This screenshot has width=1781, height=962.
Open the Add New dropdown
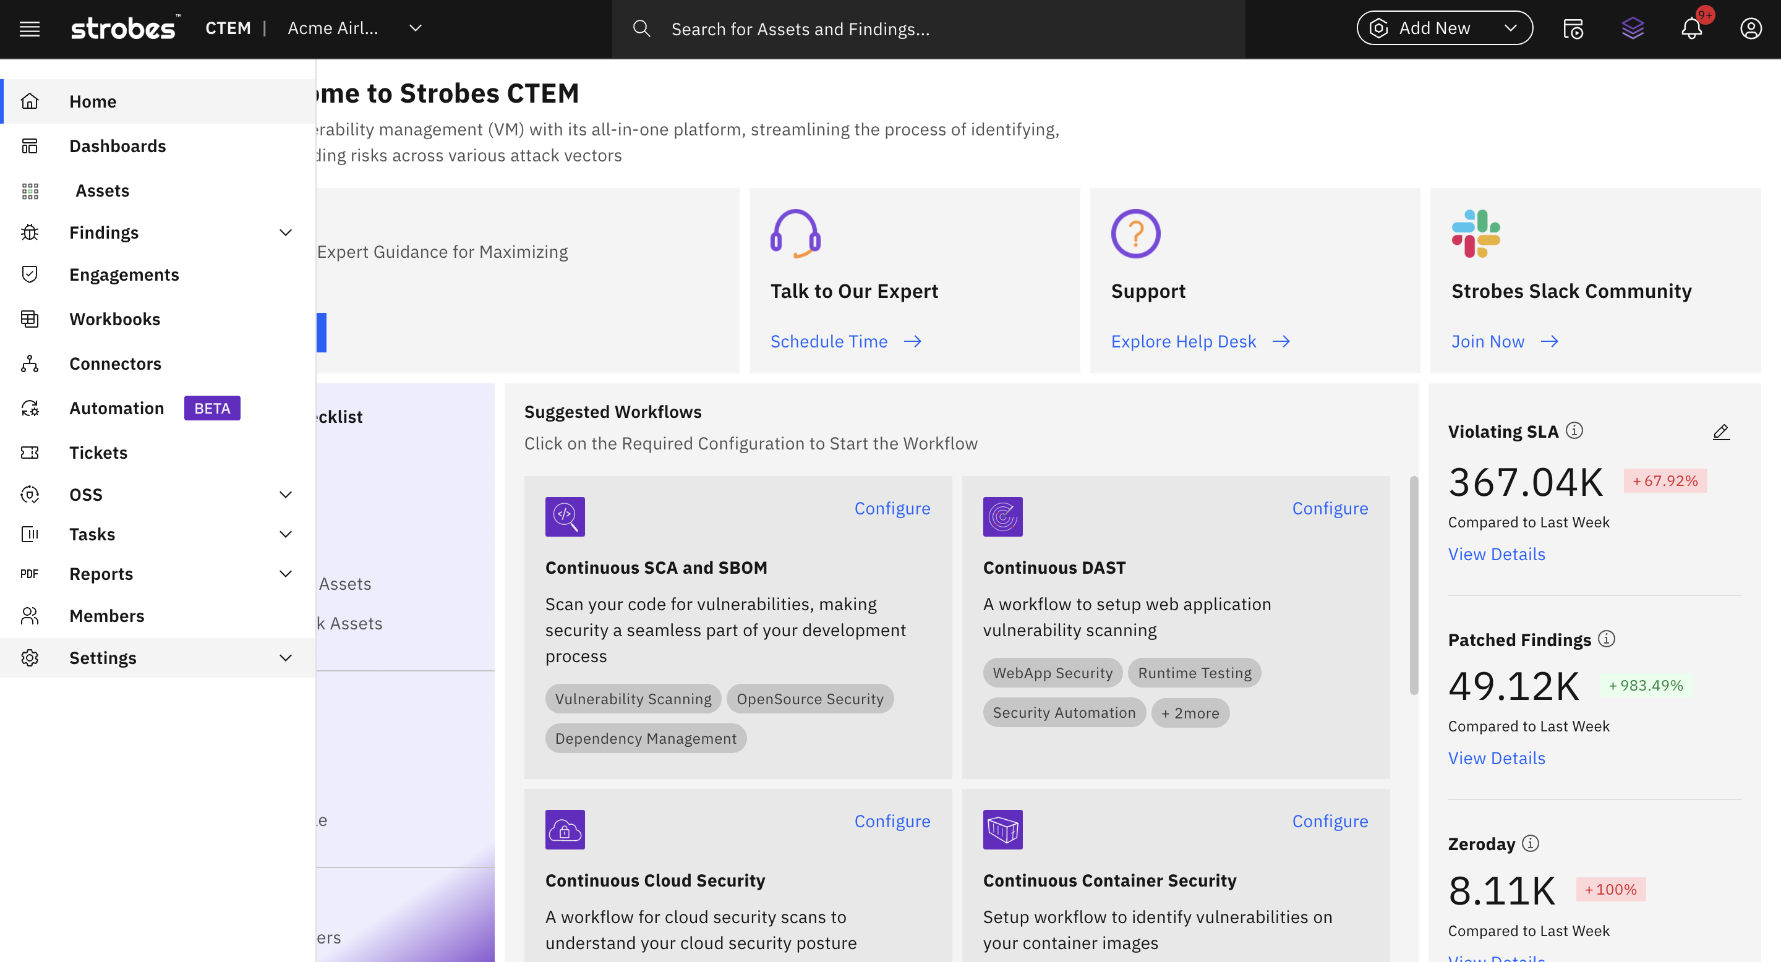click(1445, 28)
